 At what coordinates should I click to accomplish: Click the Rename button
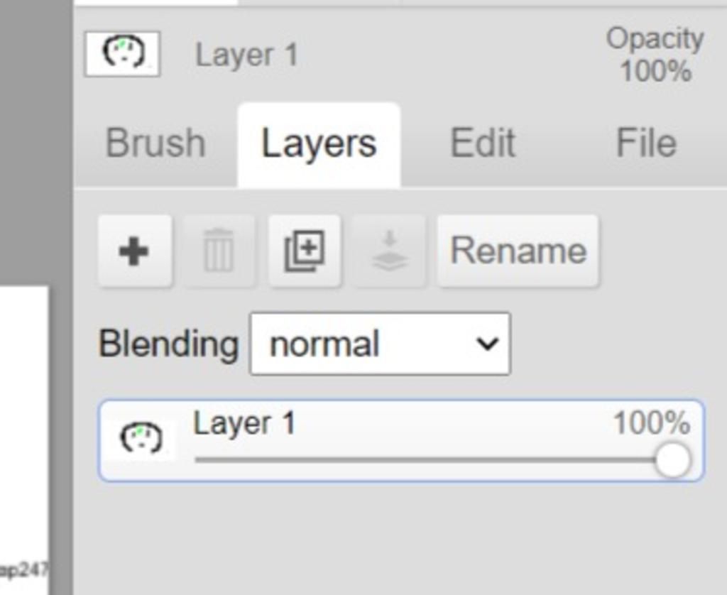click(x=518, y=251)
